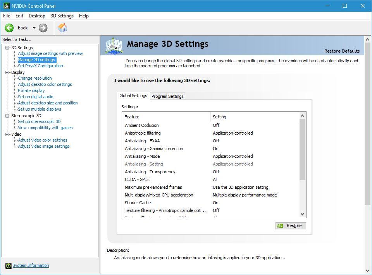The height and width of the screenshot is (275, 372).
Task: Click Multiple display performance mode value
Action: [245, 195]
